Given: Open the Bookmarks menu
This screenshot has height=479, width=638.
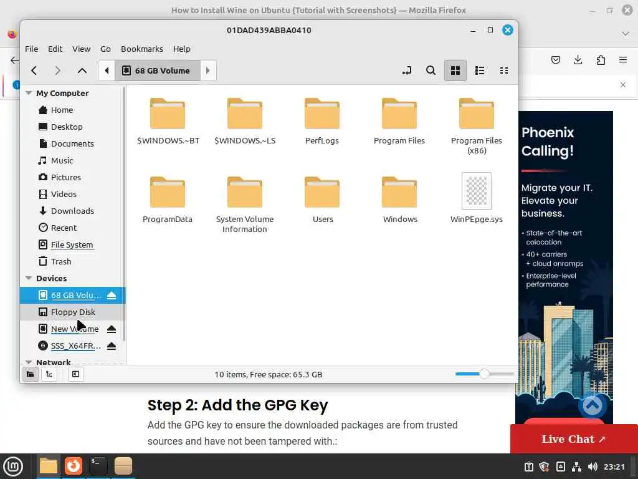Looking at the screenshot, I should tap(142, 49).
